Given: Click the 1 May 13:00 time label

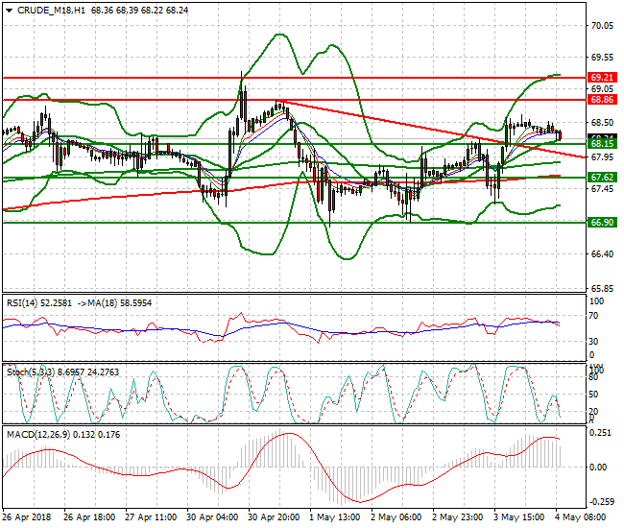Looking at the screenshot, I should tap(334, 517).
